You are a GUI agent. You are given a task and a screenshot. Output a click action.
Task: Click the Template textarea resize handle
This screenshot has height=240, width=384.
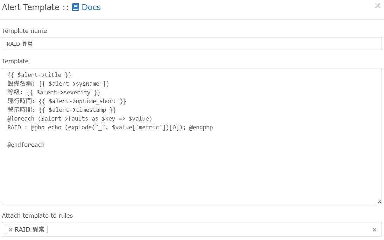coord(379,202)
